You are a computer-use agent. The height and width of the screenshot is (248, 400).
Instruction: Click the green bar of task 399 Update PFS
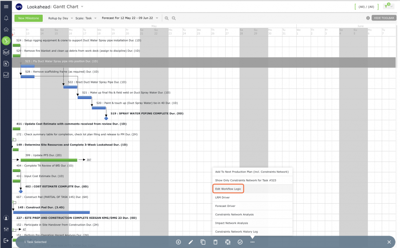tap(49, 160)
